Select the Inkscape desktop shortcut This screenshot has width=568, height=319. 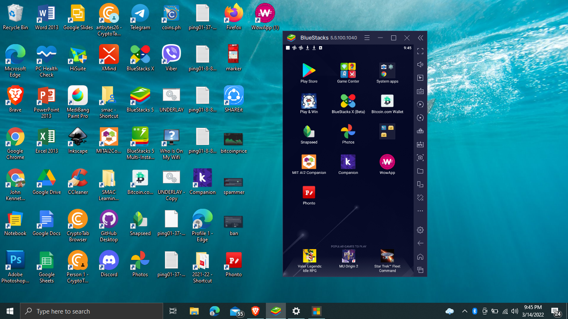(78, 141)
